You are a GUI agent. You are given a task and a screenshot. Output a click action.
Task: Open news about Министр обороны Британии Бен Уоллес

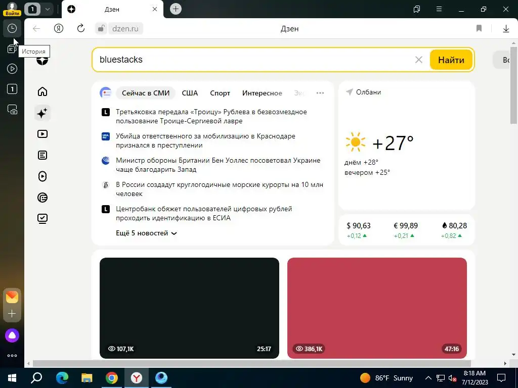pyautogui.click(x=218, y=165)
